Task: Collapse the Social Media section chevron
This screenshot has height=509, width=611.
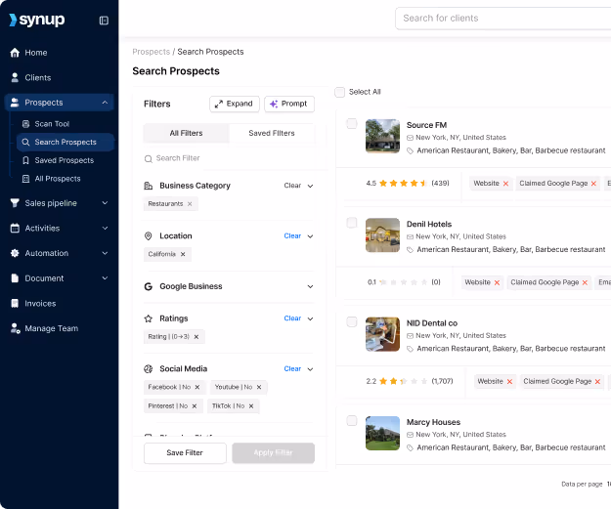Action: pyautogui.click(x=310, y=369)
